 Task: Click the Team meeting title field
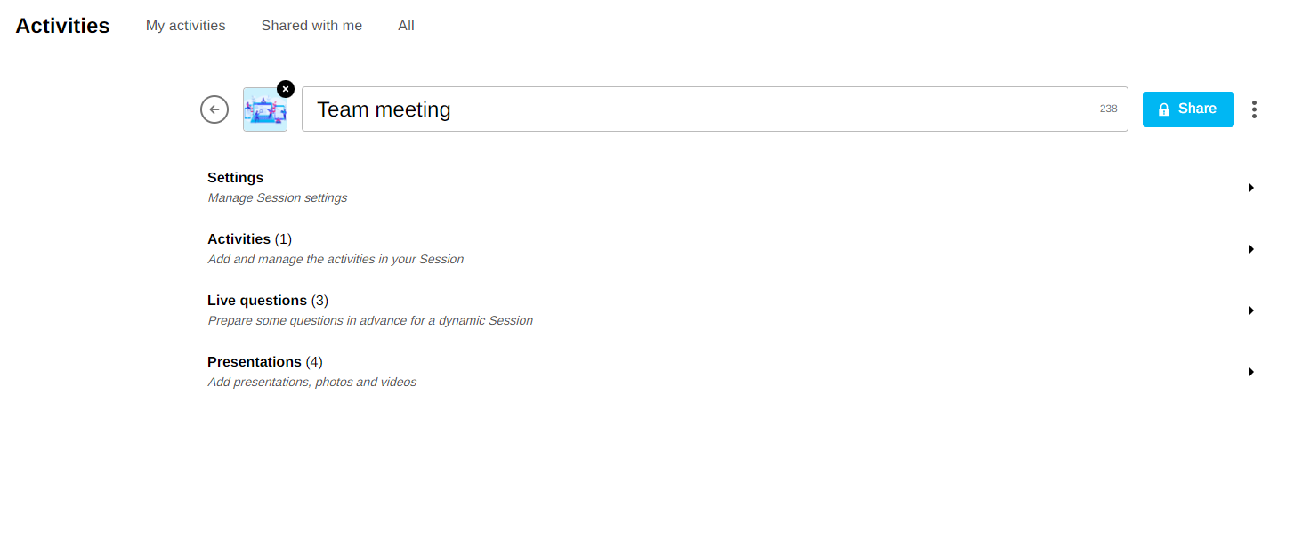pos(694,109)
